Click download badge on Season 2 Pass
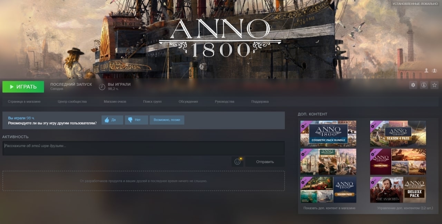 tap(373, 154)
